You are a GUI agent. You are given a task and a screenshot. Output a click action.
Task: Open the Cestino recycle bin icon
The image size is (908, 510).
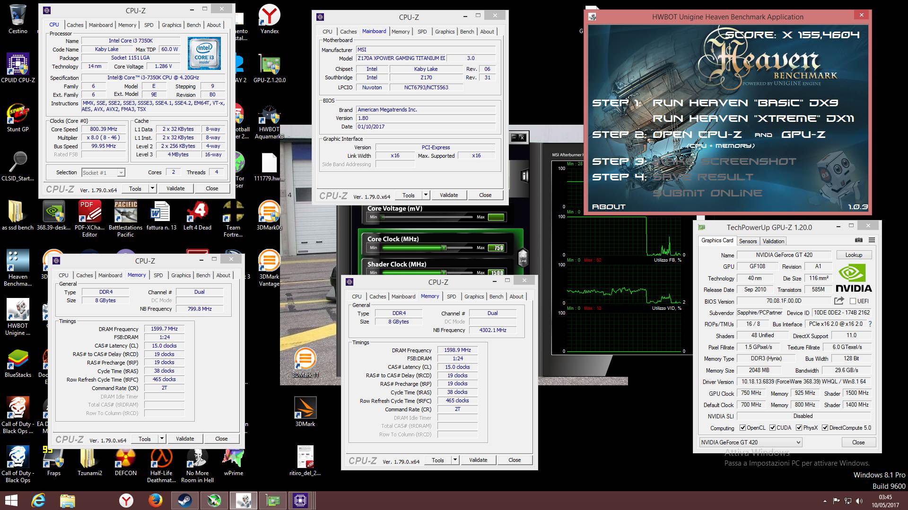point(18,19)
